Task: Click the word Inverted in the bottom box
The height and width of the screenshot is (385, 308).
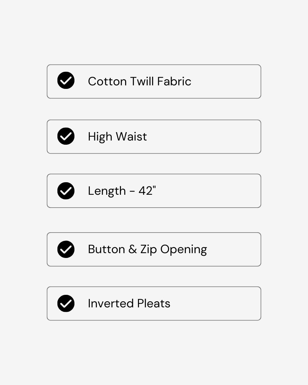Action: (111, 304)
